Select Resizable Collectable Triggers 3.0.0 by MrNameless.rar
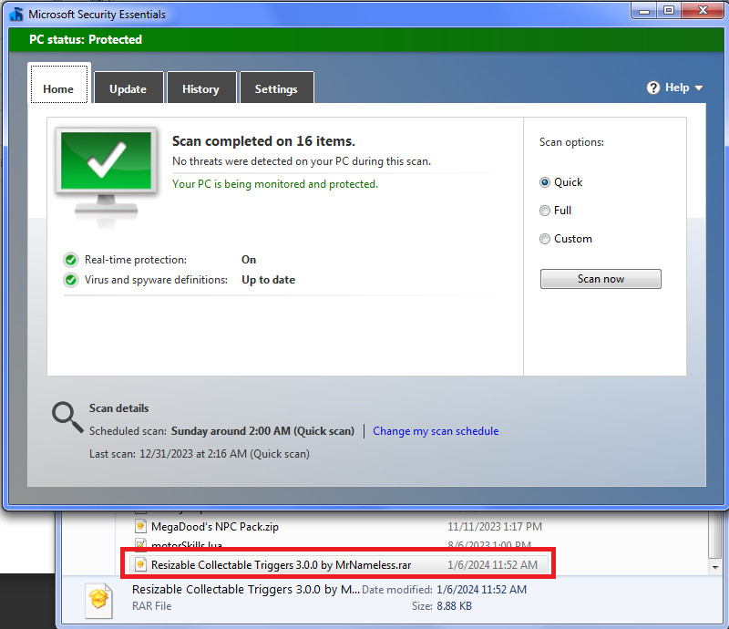The width and height of the screenshot is (729, 629). pos(281,565)
